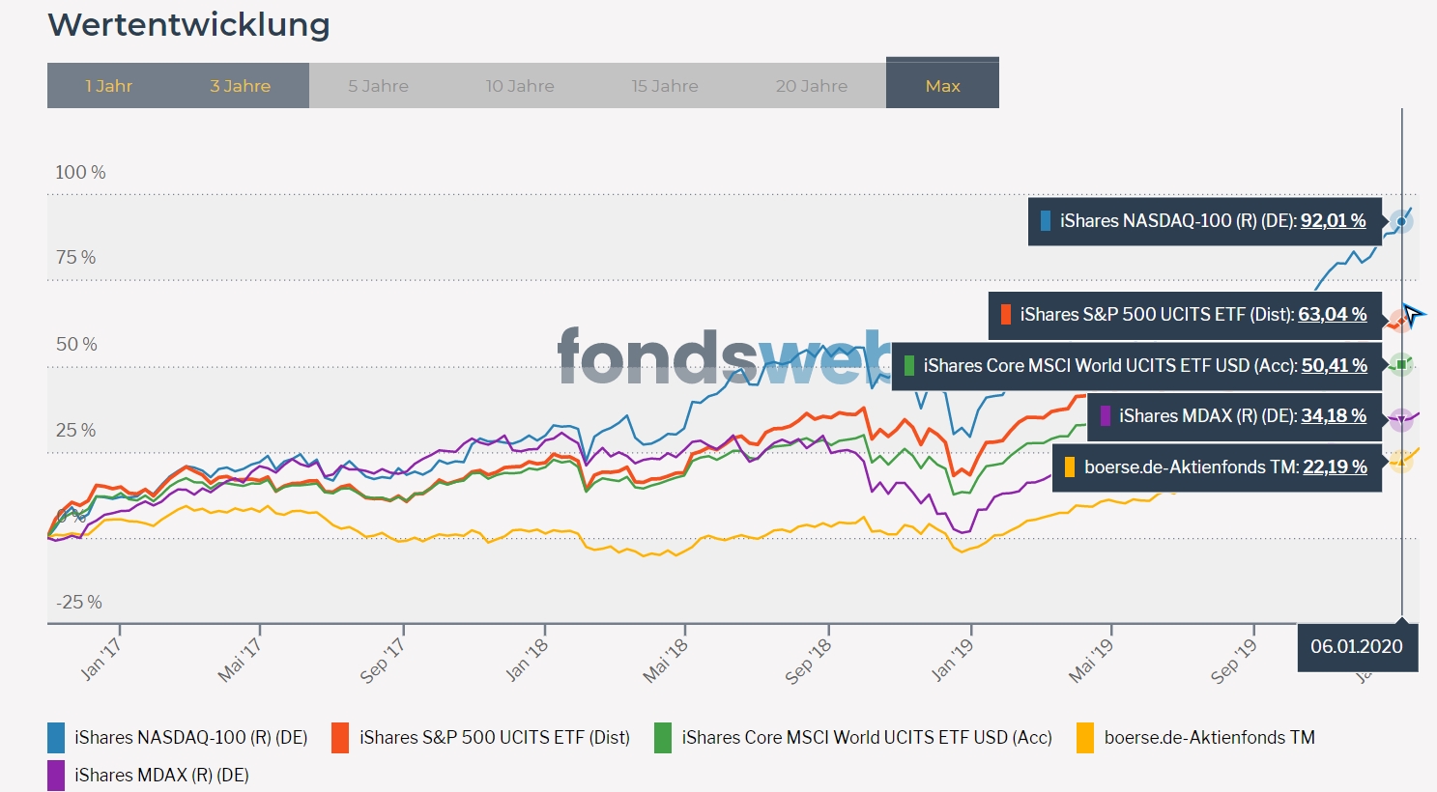Open the 10 Jahre tab
Viewport: 1437px width, 792px height.
point(520,86)
